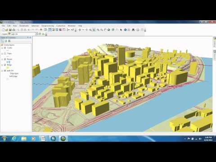Click the Print icon

pyautogui.click(x=13, y=30)
